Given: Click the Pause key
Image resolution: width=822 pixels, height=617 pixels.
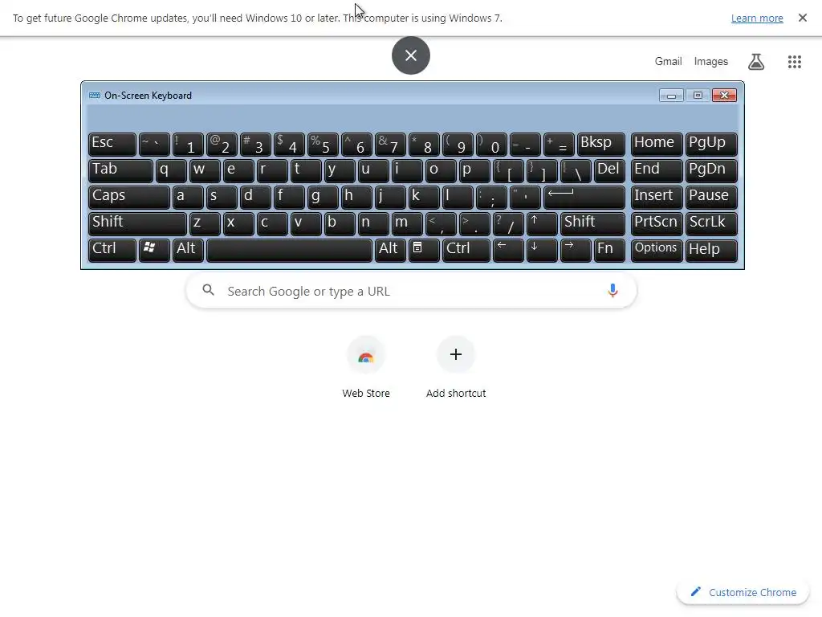Looking at the screenshot, I should click(711, 197).
